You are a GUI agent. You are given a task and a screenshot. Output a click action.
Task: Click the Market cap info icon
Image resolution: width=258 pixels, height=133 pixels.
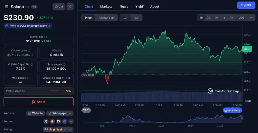click(x=46, y=37)
